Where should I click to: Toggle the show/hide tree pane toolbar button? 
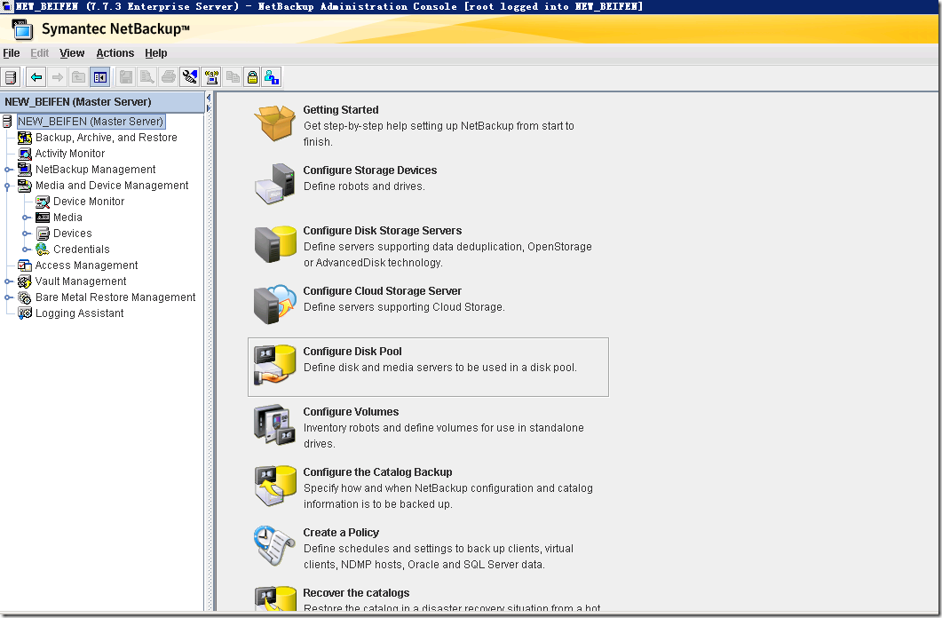99,77
